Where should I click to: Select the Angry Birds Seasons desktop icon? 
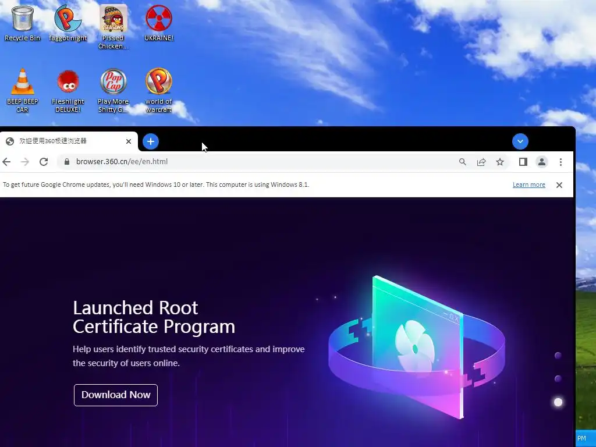(x=113, y=27)
